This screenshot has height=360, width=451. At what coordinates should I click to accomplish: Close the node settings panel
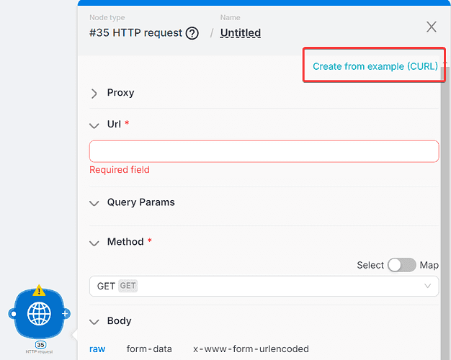pos(431,27)
